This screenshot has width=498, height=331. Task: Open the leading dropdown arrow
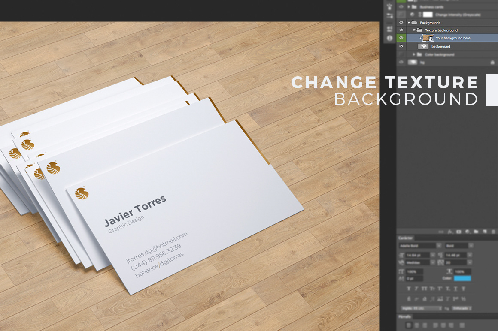click(x=469, y=255)
